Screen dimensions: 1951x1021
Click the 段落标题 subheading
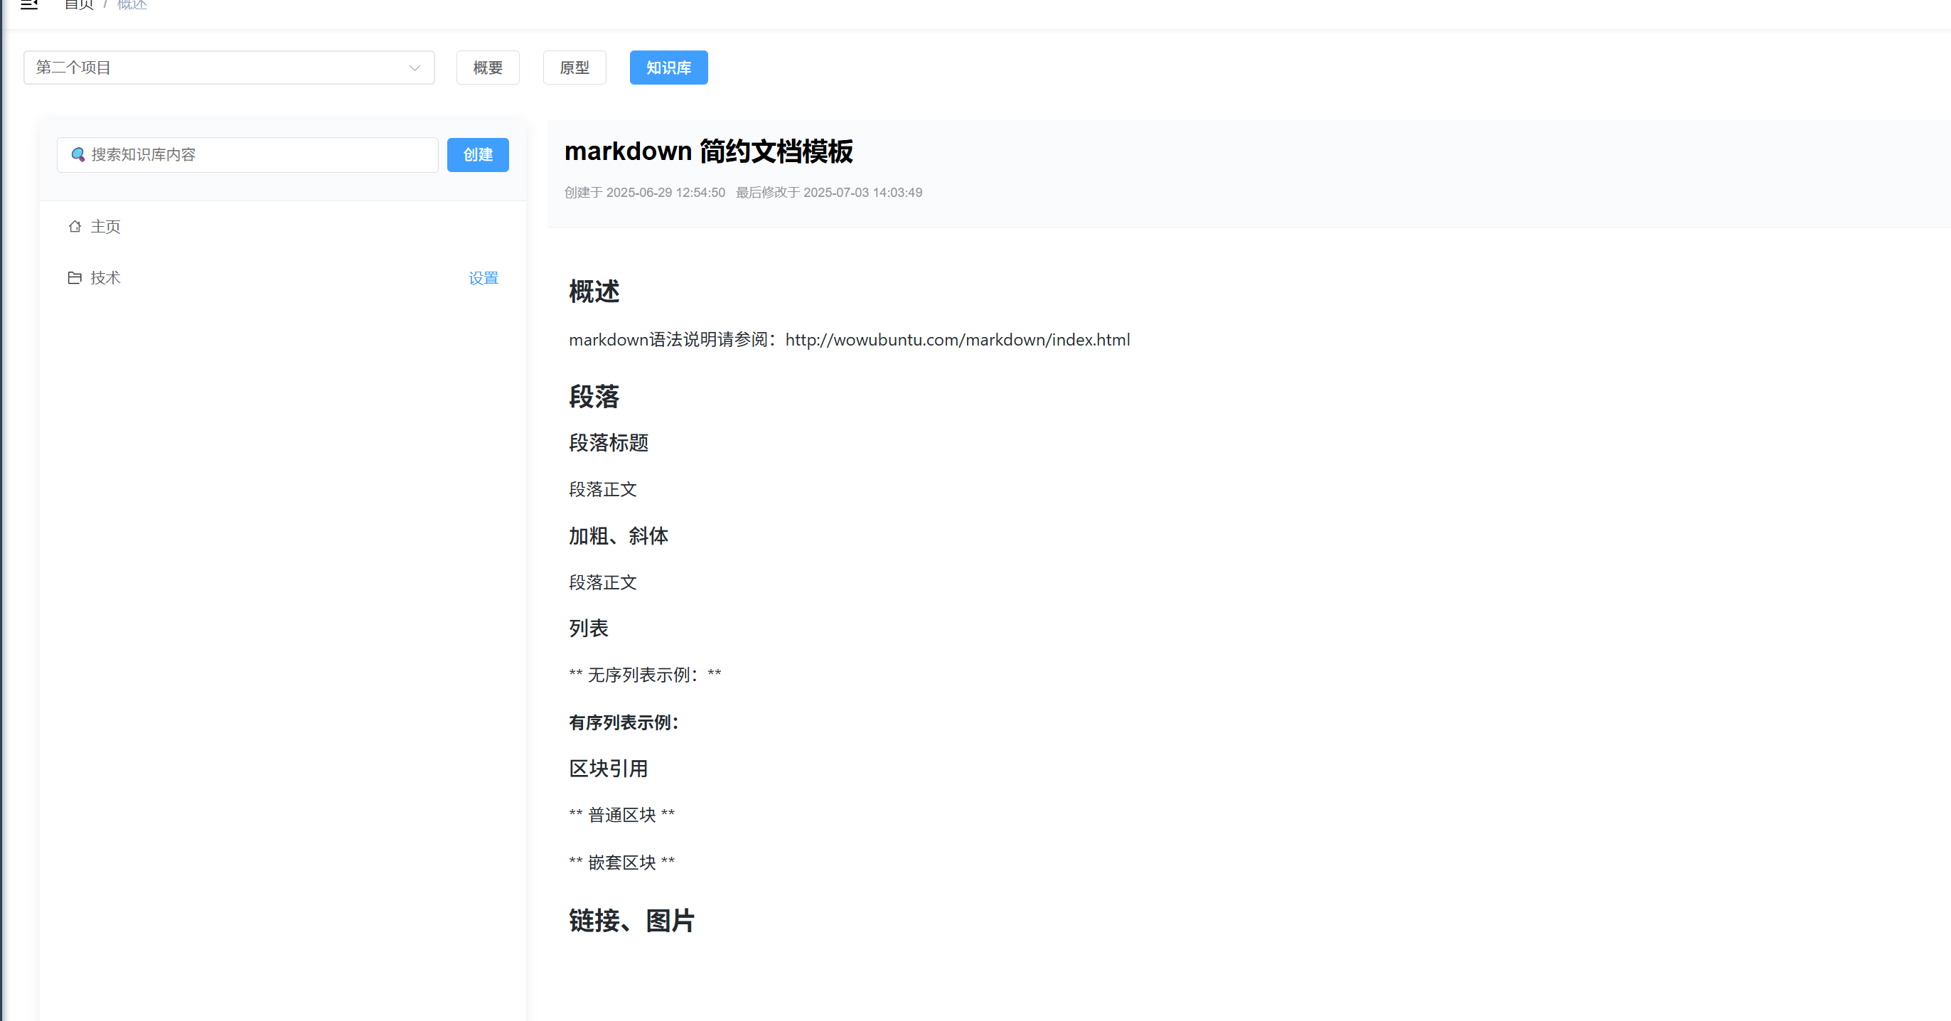[x=608, y=443]
